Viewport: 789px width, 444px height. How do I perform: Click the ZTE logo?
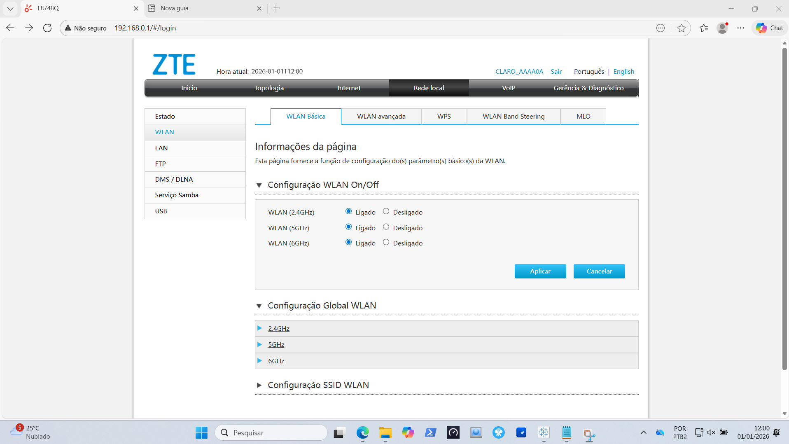(x=173, y=64)
